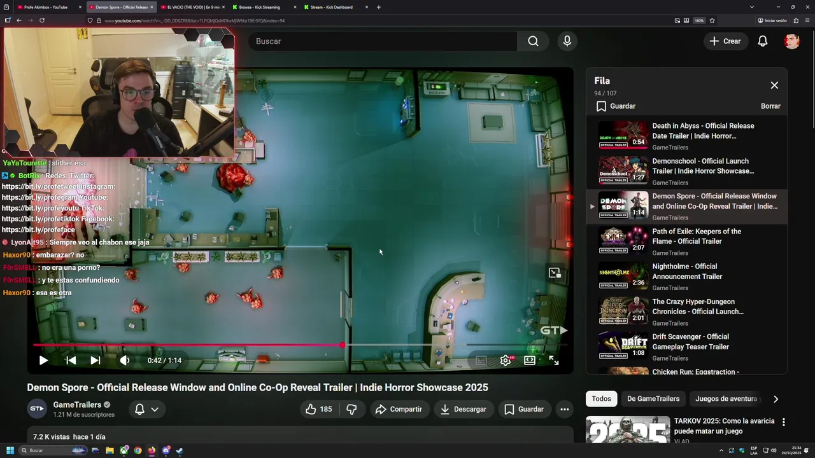Open the GameTrailers channel avatar
The image size is (815, 458).
[x=37, y=409]
